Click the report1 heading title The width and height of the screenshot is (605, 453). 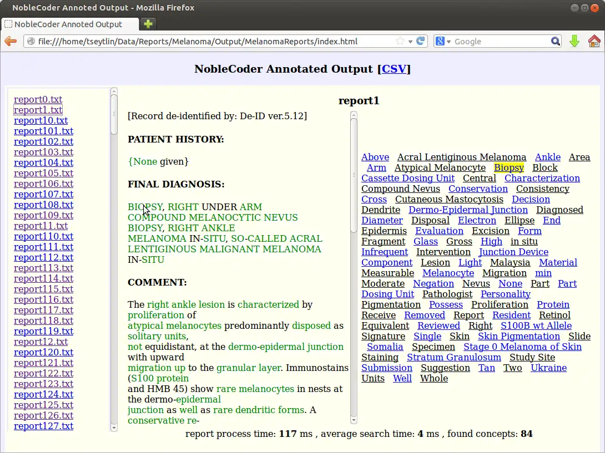pyautogui.click(x=359, y=100)
